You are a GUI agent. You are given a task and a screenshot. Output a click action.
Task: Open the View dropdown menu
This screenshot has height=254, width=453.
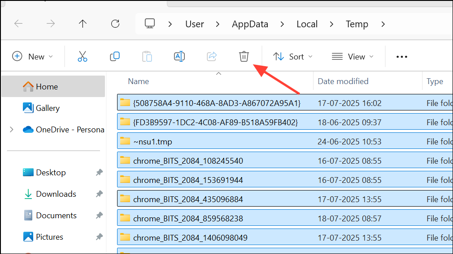coord(353,56)
